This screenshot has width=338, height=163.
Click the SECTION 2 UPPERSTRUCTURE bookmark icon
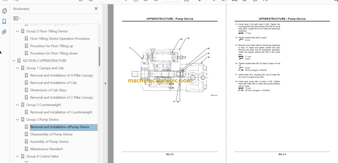(x=19, y=61)
